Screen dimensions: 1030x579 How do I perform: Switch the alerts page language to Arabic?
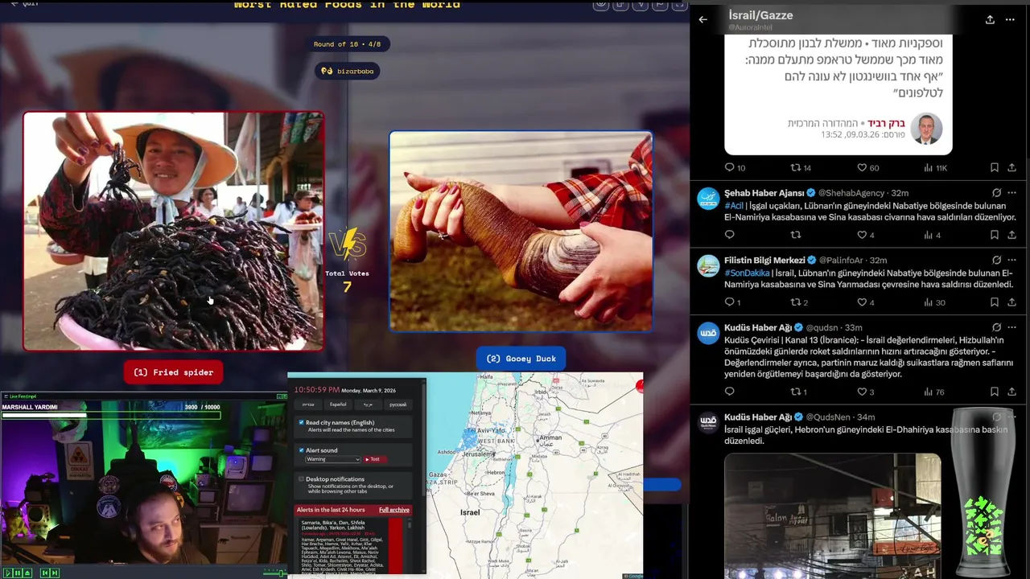pos(368,404)
